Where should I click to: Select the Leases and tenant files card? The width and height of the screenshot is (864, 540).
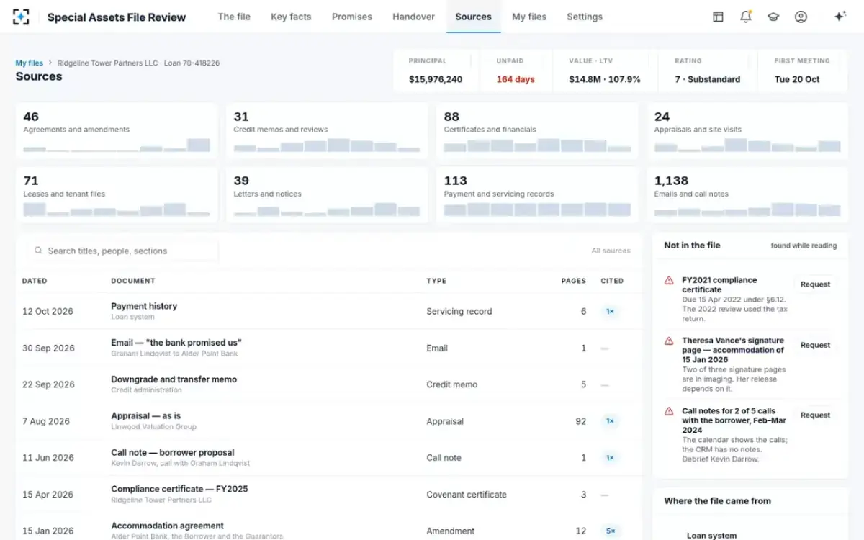117,195
